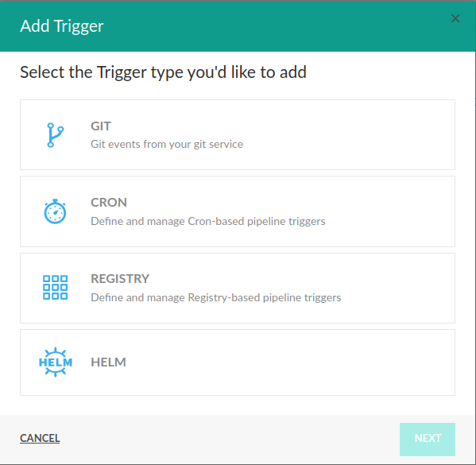Viewport: 476px width, 465px height.
Task: Close the Add Trigger dialog
Action: point(455,18)
